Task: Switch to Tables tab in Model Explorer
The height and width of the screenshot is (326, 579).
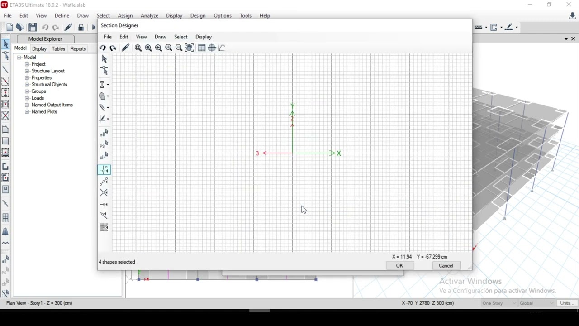Action: [58, 49]
